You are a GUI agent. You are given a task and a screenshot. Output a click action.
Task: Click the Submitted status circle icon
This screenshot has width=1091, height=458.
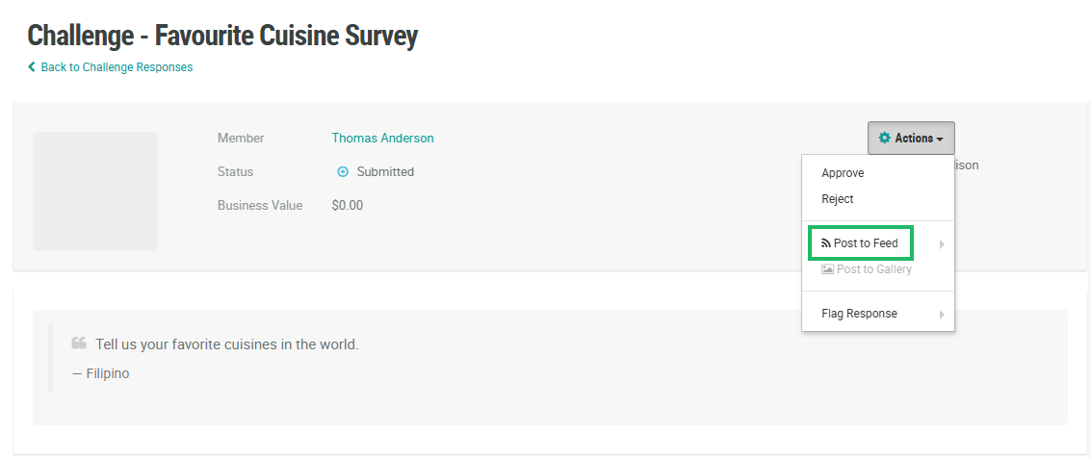coord(342,172)
